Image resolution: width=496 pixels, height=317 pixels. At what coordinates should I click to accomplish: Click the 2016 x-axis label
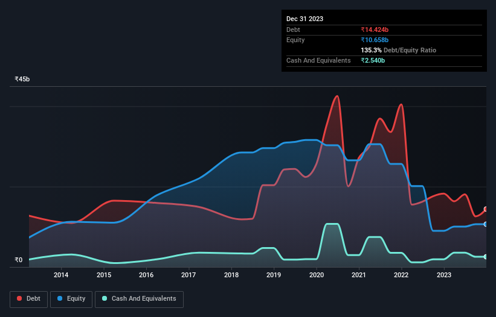146,275
